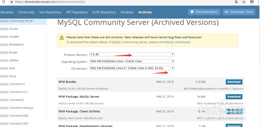Open MySQL Connector/C++ in sidebar
The height and width of the screenshot is (127, 260).
14,92
